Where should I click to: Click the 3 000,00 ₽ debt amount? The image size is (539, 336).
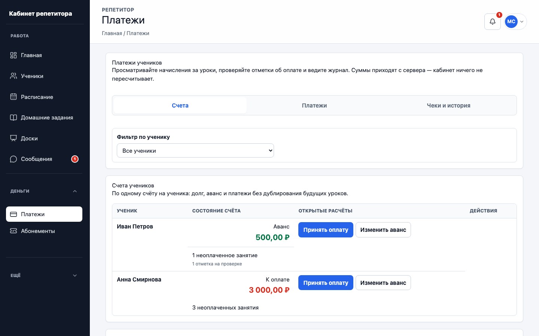tap(269, 290)
